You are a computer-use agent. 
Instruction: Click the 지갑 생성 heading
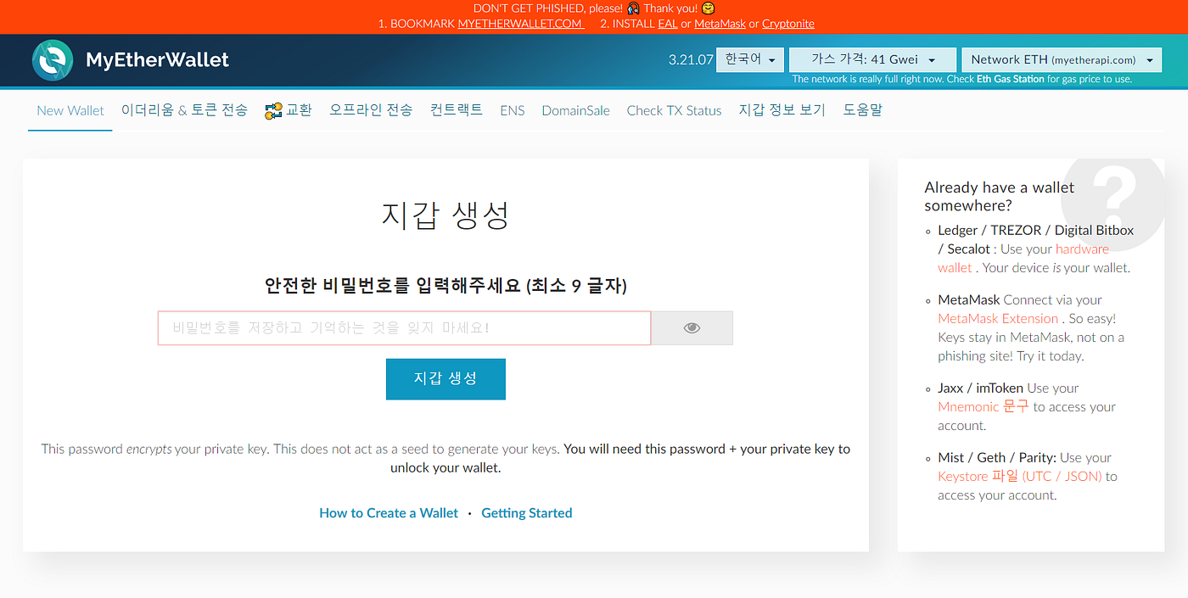pos(445,215)
